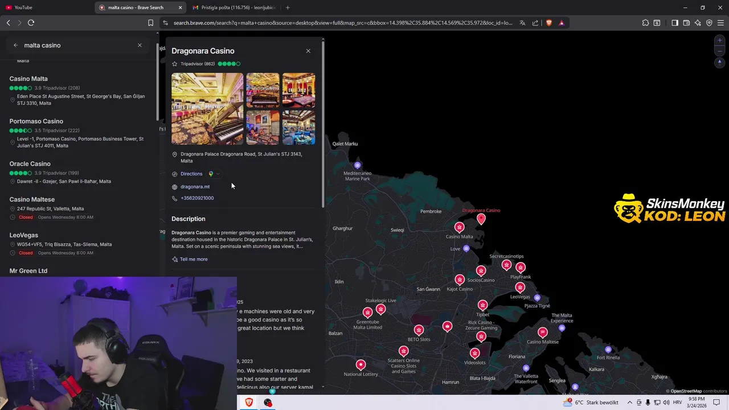The image size is (729, 410).
Task: Click the OpenStreetMap attribution link
Action: [686, 391]
